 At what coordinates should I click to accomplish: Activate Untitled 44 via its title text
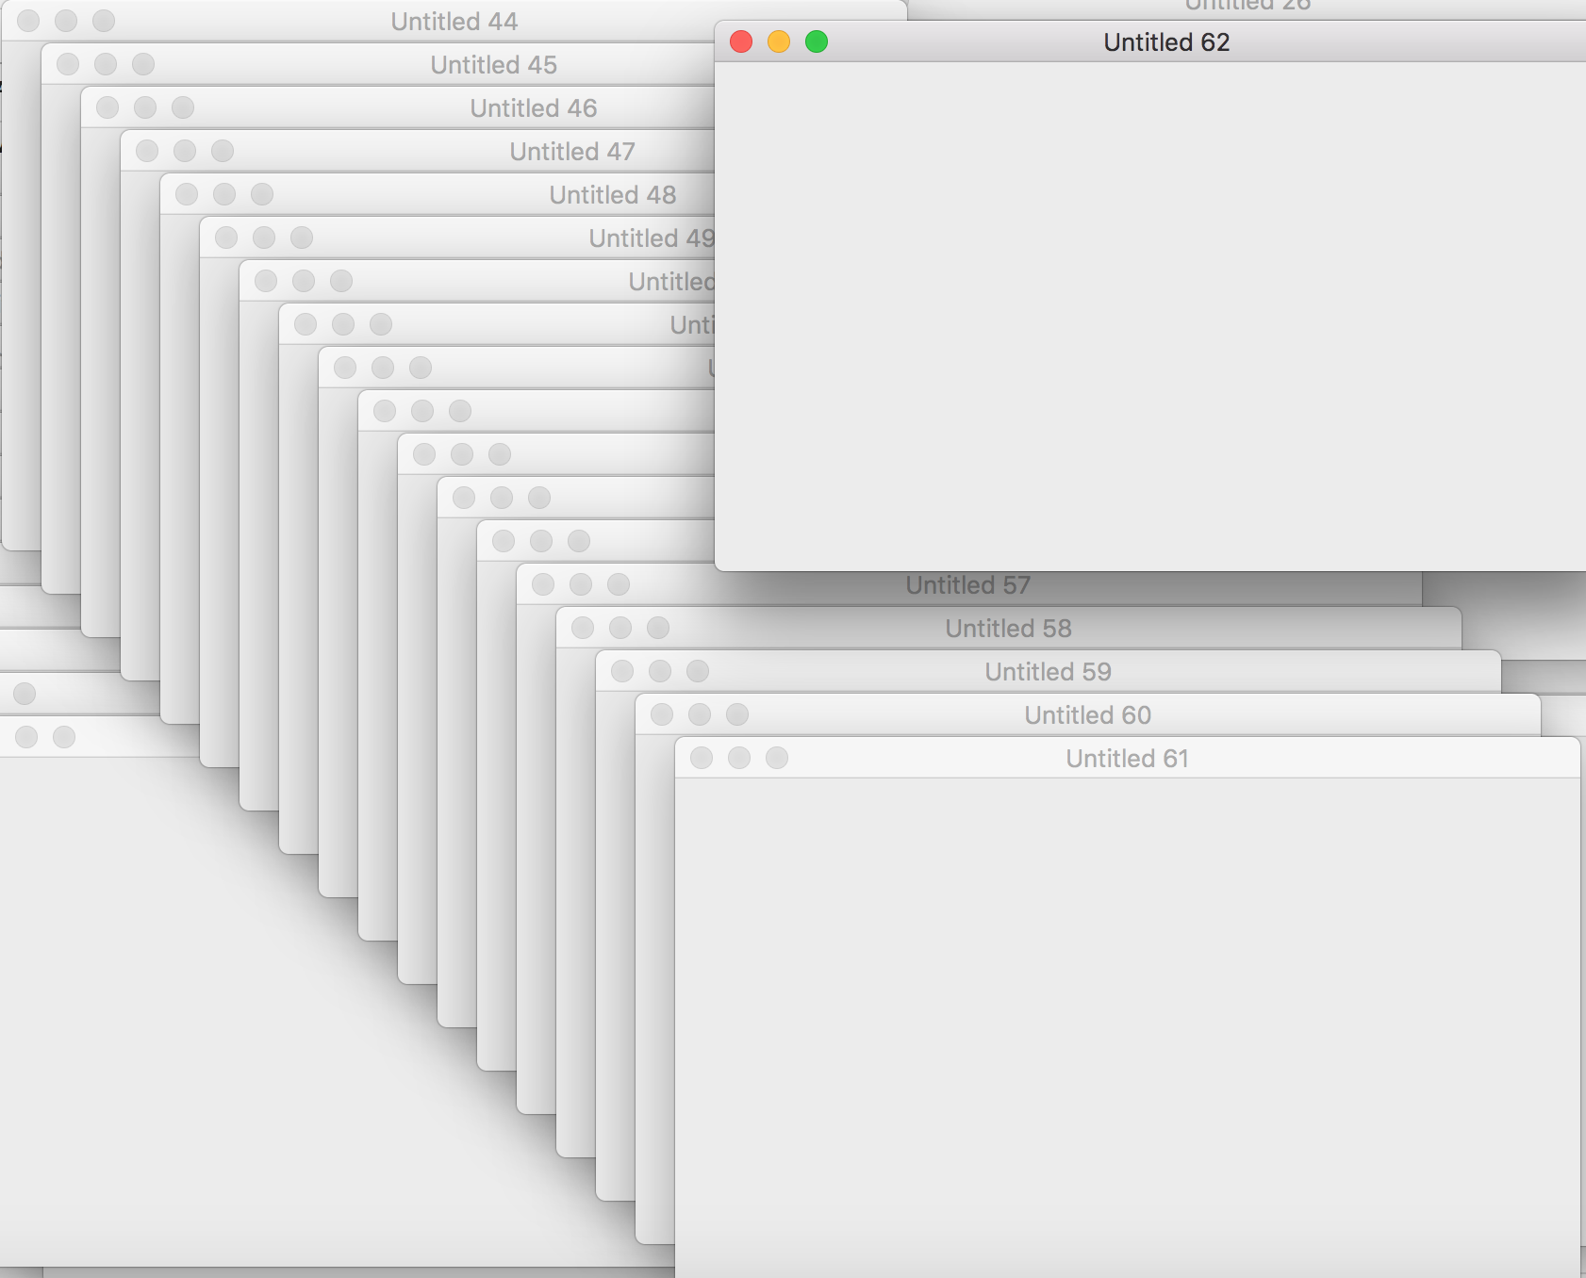point(454,22)
